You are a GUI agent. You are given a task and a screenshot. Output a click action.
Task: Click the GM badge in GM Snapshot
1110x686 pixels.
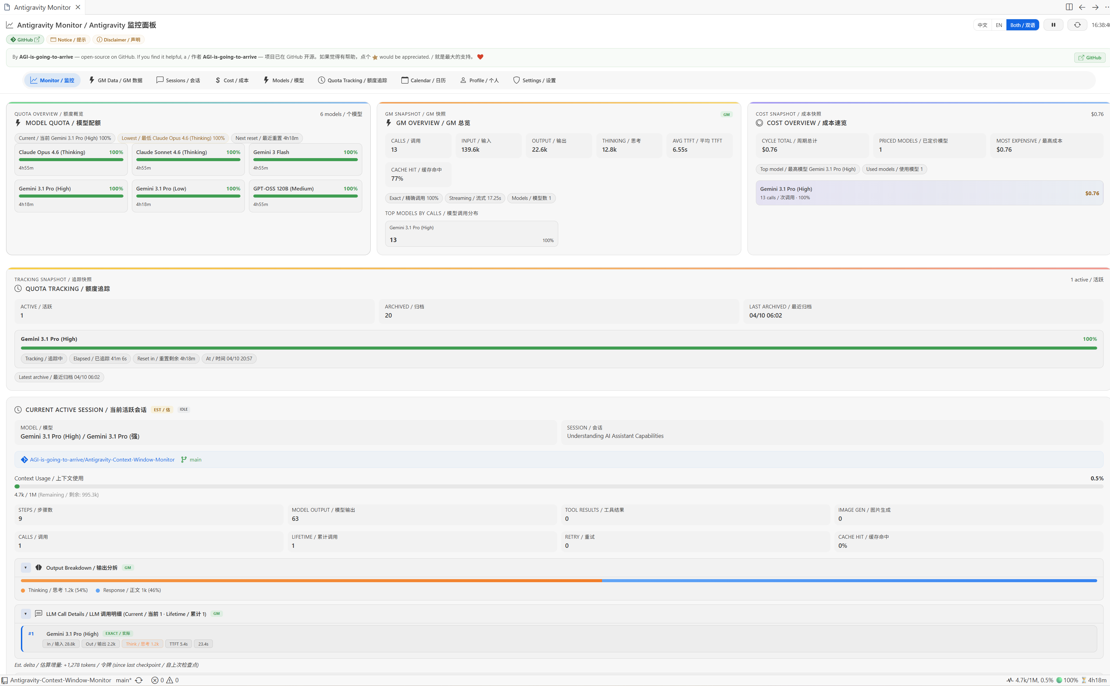coord(726,114)
